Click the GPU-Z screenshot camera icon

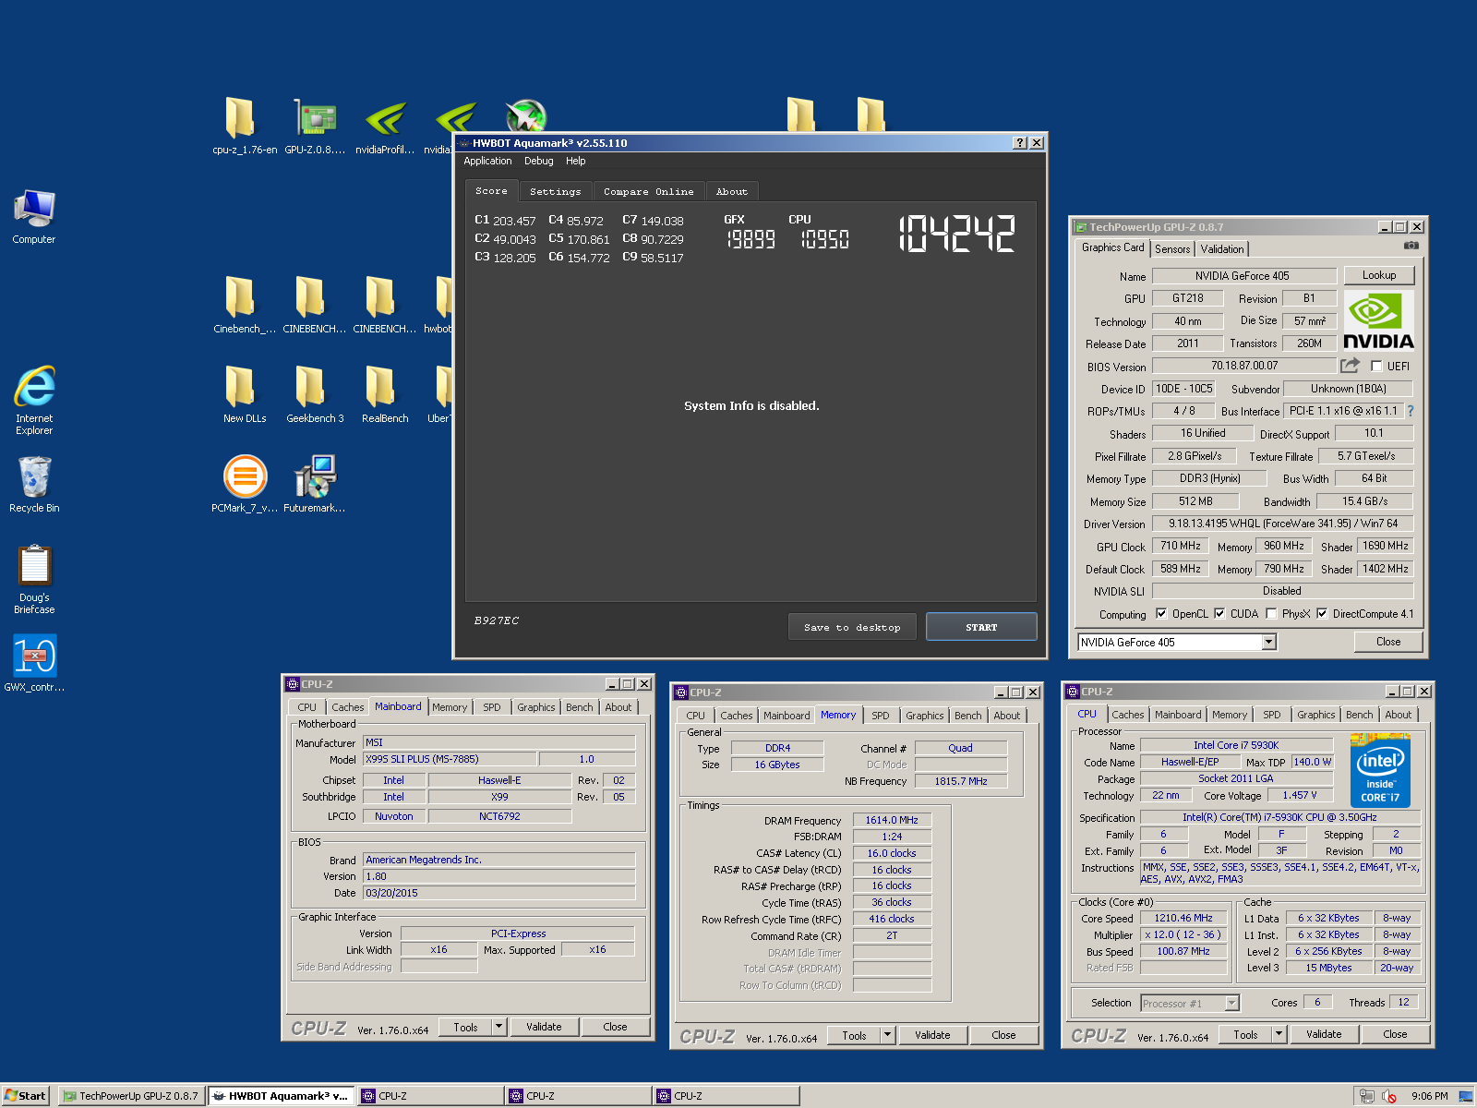tap(1411, 246)
